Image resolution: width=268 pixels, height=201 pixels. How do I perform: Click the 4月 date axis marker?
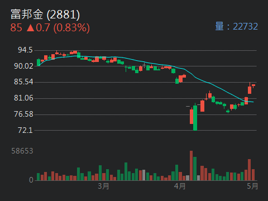[180, 186]
